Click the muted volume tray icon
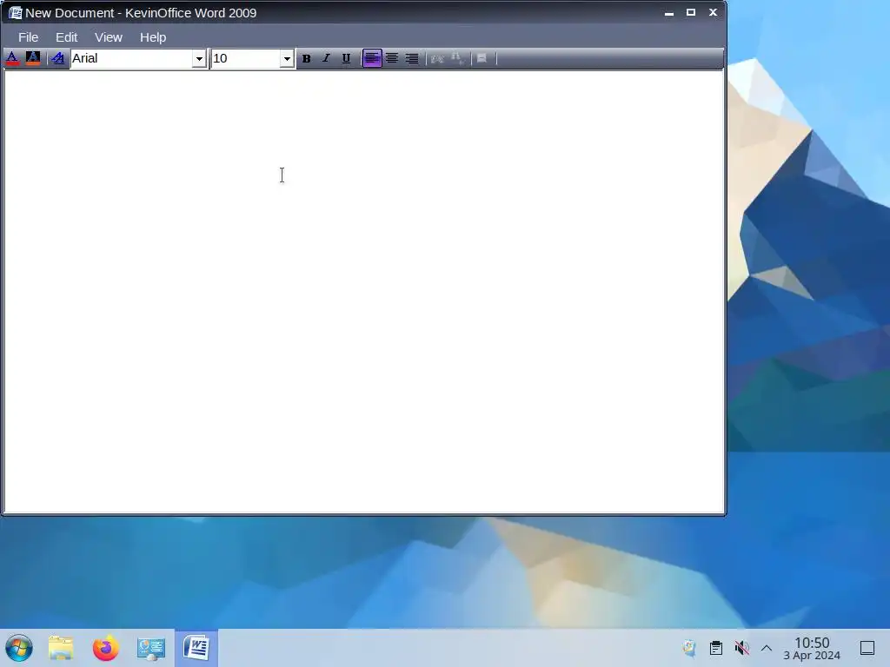Image resolution: width=890 pixels, height=667 pixels. 741,648
